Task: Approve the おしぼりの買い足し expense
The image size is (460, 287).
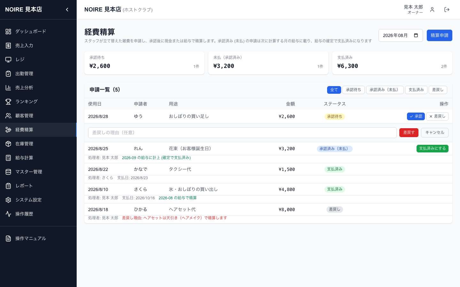Action: (416, 116)
